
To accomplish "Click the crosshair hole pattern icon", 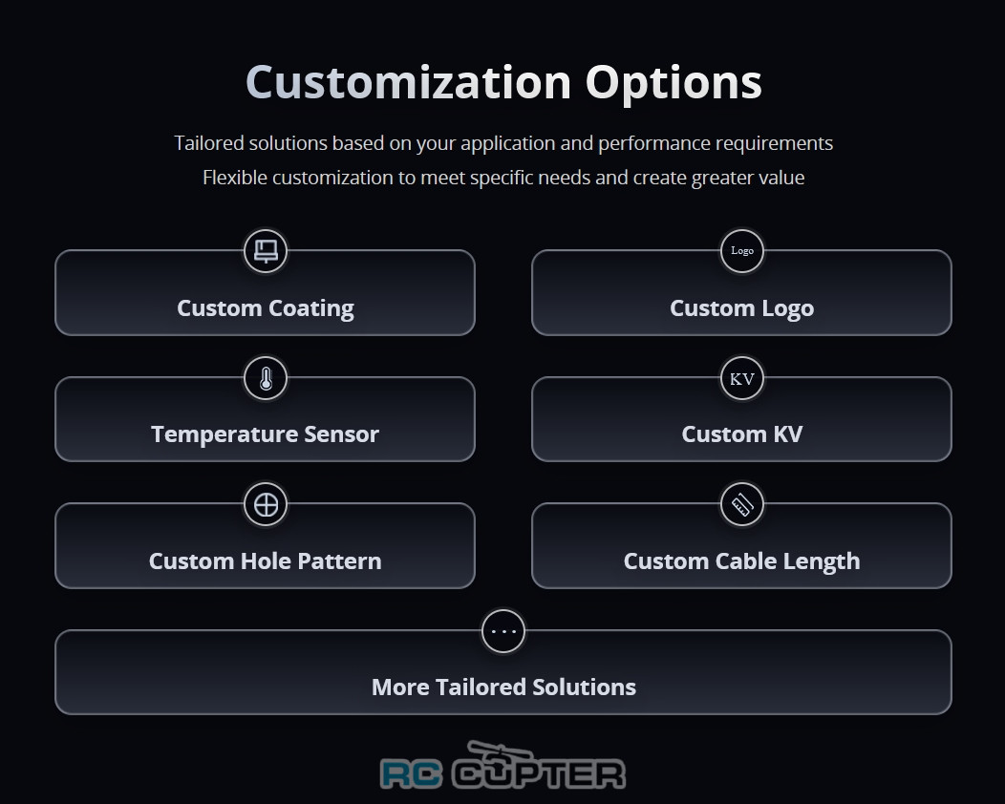I will (266, 505).
